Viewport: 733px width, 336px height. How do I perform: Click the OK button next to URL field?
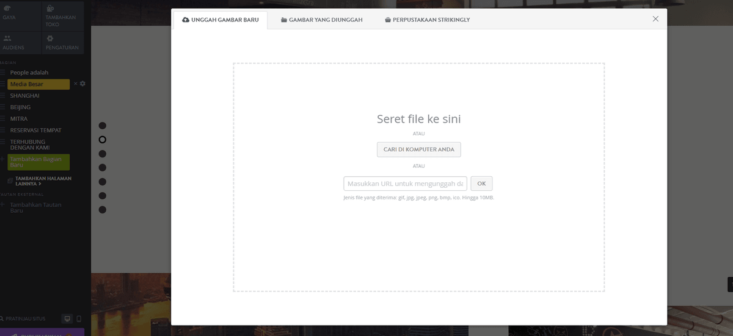pos(481,184)
